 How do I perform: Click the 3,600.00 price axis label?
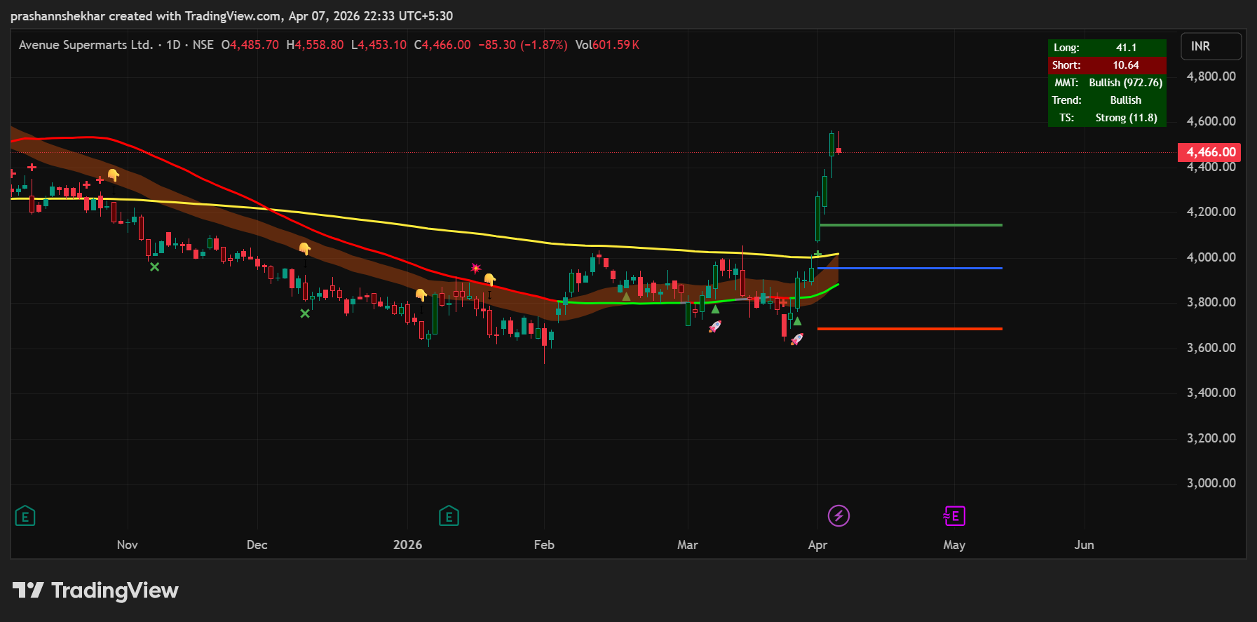tap(1211, 348)
